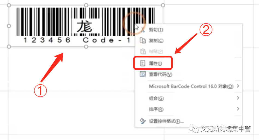Click the top-center handle of barcode

click(86, 5)
